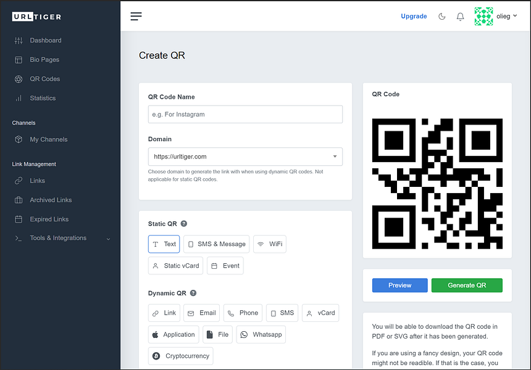
Task: Select the Text static QR type
Action: [164, 244]
